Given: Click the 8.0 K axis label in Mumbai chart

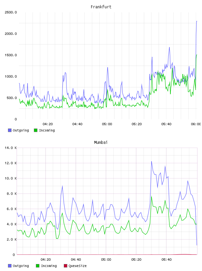Looking at the screenshot, I should 12,194.
